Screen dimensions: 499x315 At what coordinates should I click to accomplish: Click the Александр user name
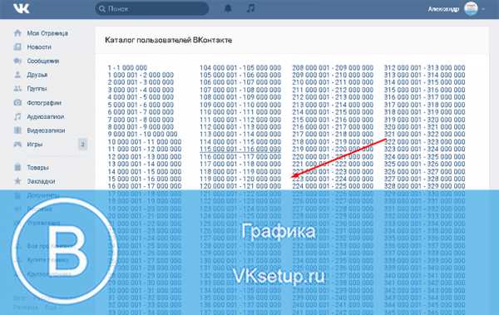[443, 9]
